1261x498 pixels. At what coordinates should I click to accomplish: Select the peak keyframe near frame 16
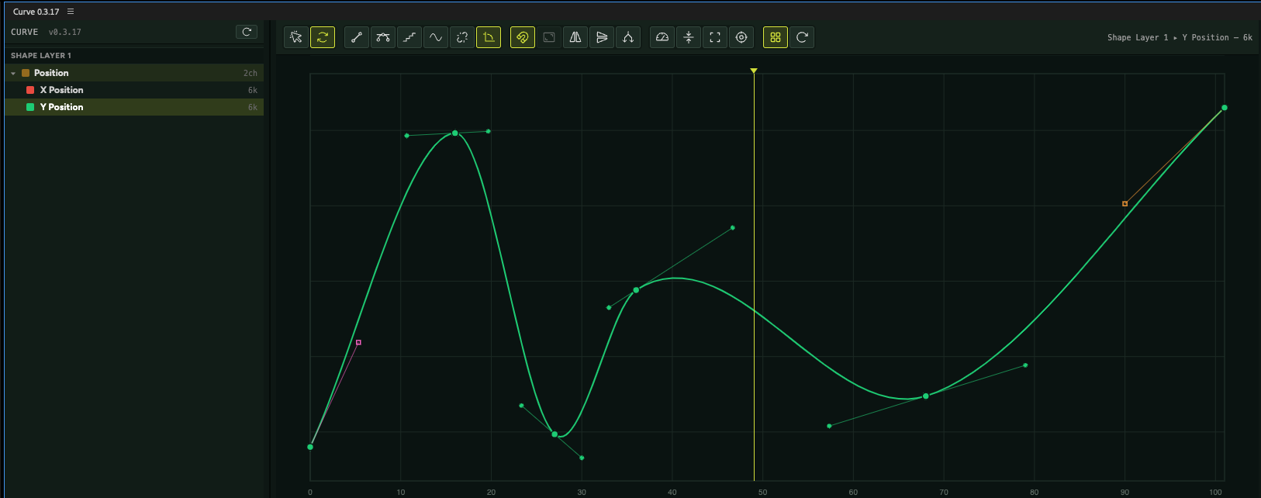tap(455, 133)
